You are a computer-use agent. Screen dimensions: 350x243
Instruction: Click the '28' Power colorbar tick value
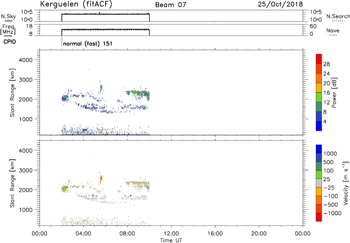click(326, 64)
